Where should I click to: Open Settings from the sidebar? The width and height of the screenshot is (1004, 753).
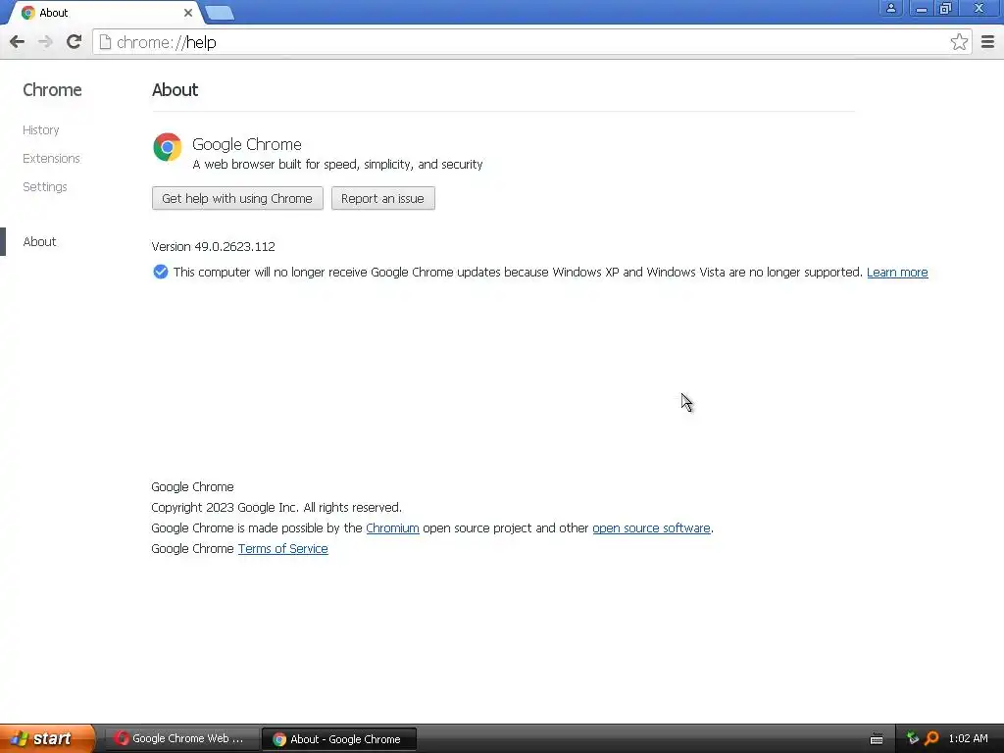(x=45, y=187)
